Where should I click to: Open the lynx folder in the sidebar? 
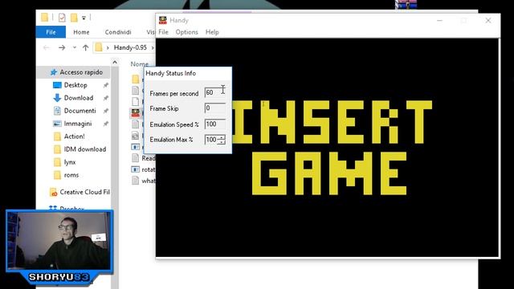(x=70, y=162)
